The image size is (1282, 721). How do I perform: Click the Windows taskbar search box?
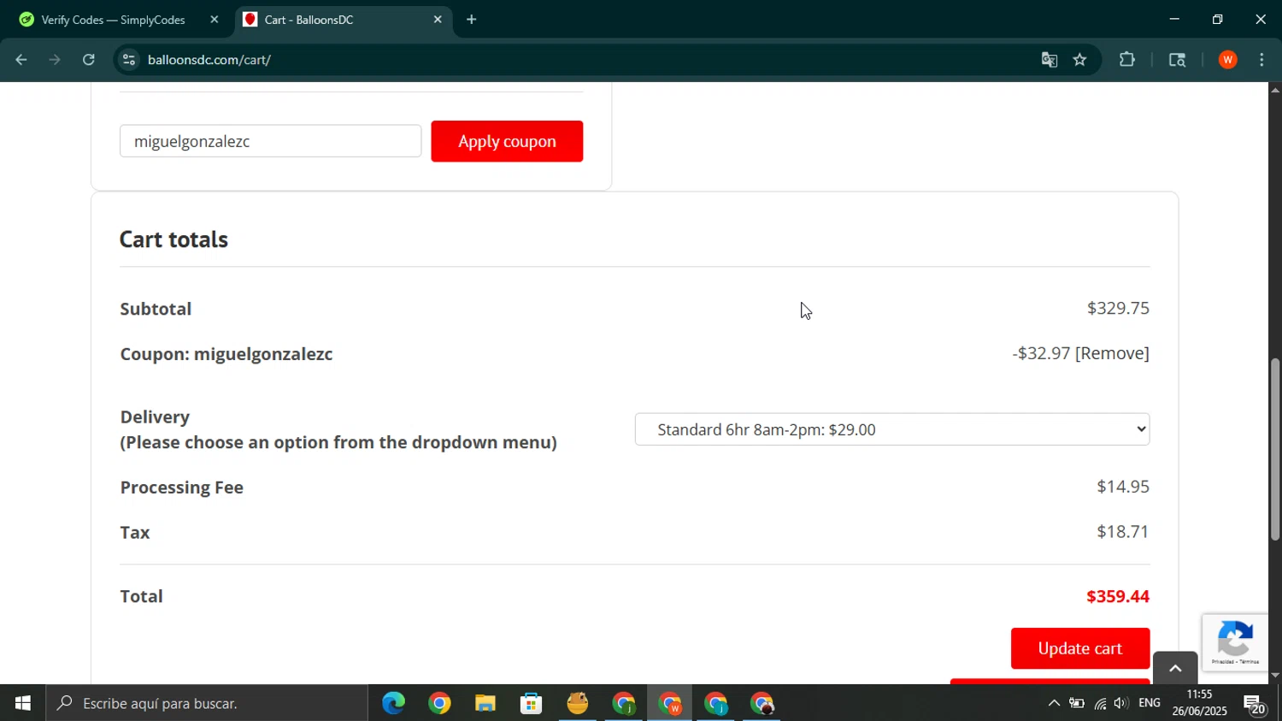tap(207, 703)
